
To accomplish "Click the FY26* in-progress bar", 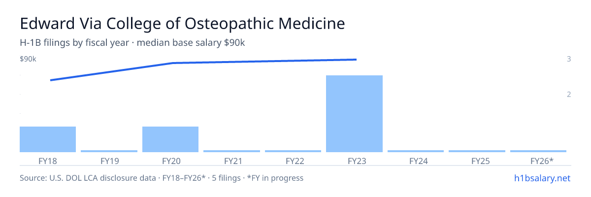I will click(x=538, y=151).
